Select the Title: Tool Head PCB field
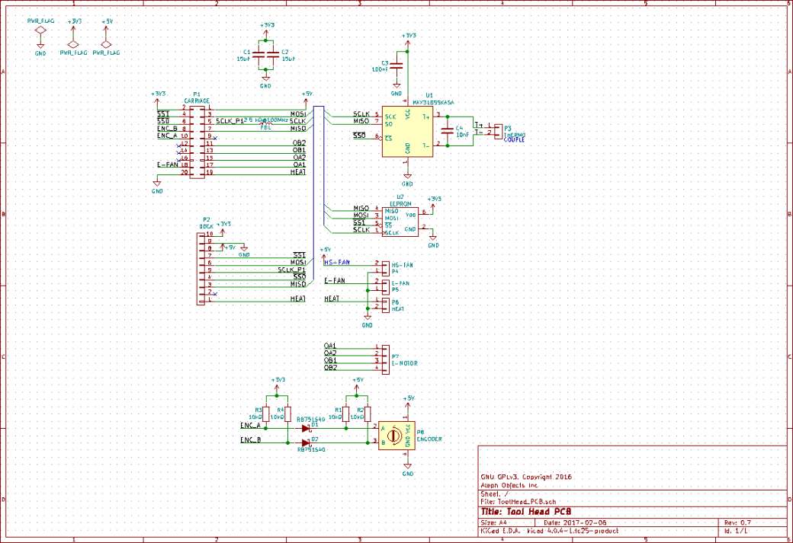This screenshot has height=543, width=793. 528,511
